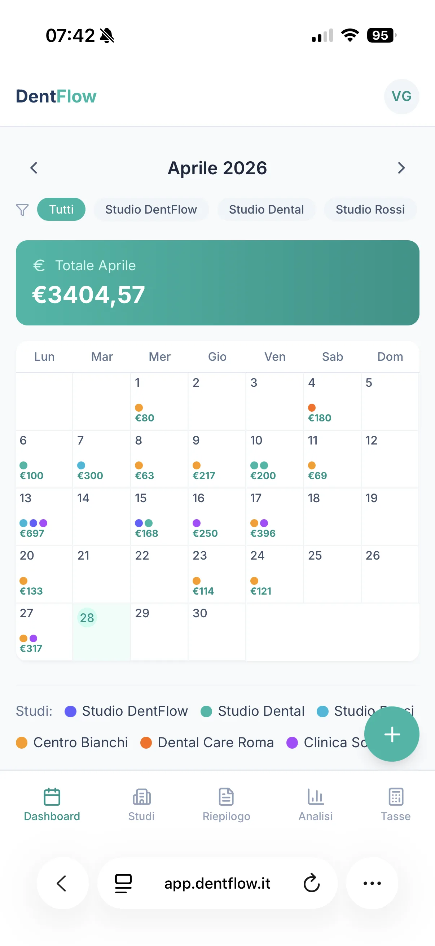Toggle the Studio Dental filter chip

(266, 209)
